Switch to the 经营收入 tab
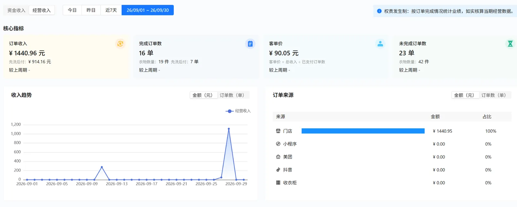 (42, 10)
